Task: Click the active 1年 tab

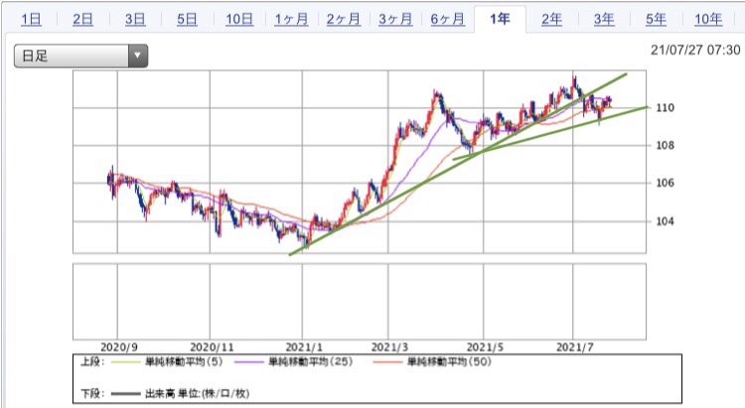Action: tap(500, 19)
